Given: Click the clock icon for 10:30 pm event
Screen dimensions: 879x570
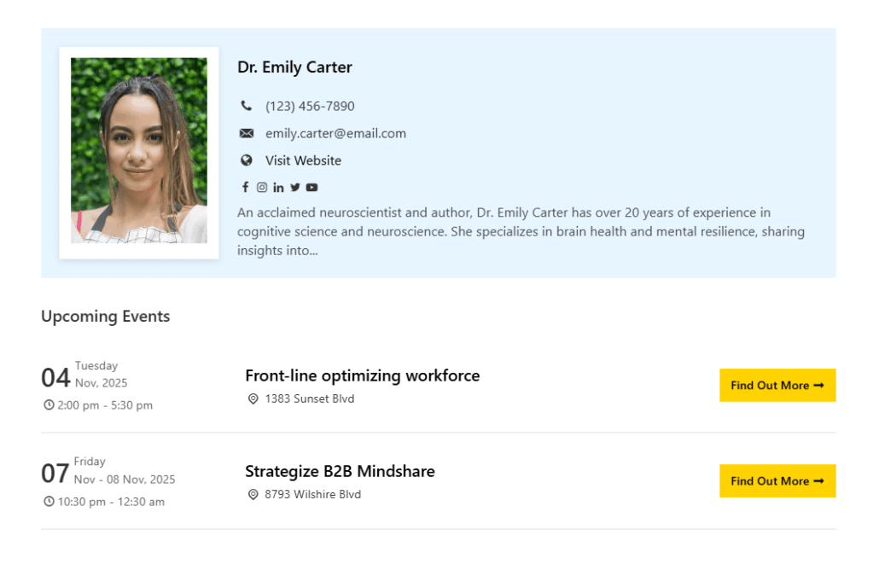Looking at the screenshot, I should 49,501.
